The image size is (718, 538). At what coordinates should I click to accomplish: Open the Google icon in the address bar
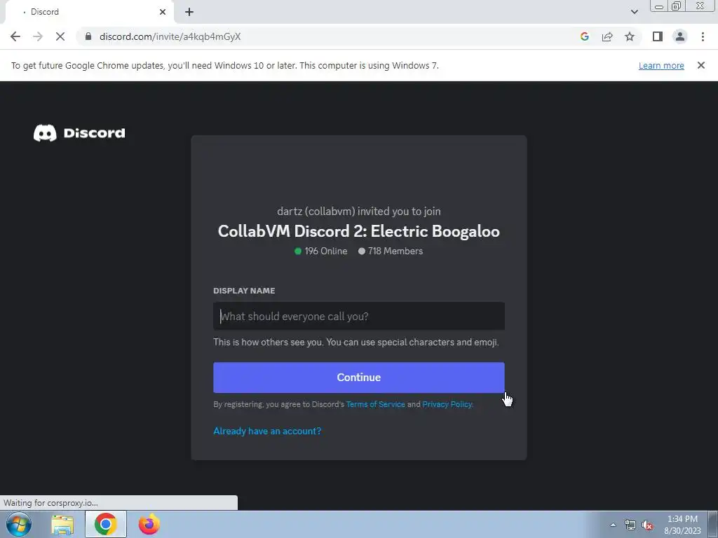click(x=584, y=36)
